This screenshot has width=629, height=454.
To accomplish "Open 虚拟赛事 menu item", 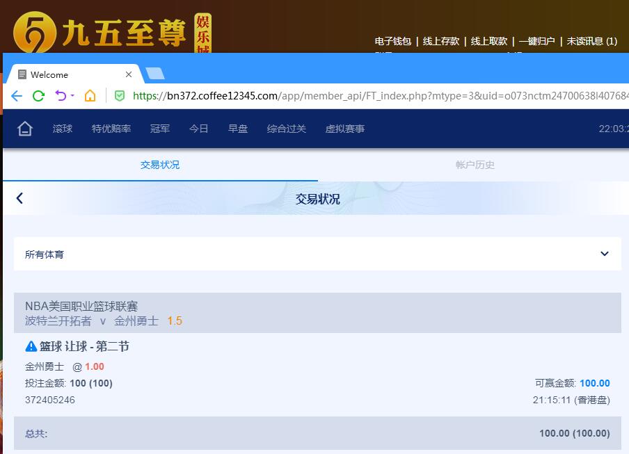I will point(345,129).
